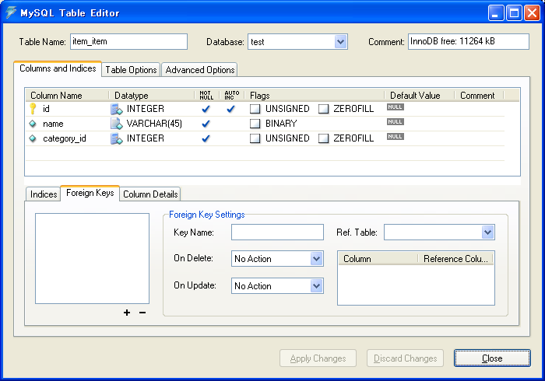The height and width of the screenshot is (381, 545).
Task: Click the NULL default badge for category_id
Action: click(396, 136)
